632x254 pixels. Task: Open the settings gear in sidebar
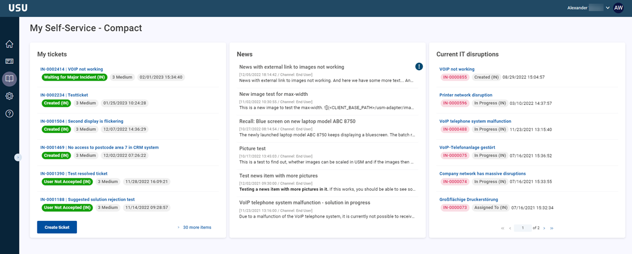pos(9,96)
